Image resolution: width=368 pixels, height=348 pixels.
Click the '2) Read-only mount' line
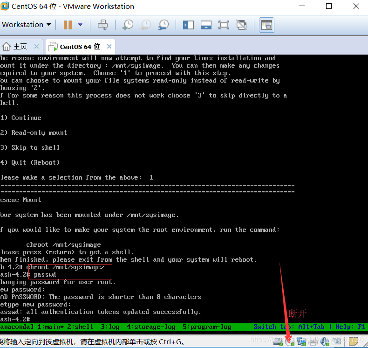click(x=34, y=132)
